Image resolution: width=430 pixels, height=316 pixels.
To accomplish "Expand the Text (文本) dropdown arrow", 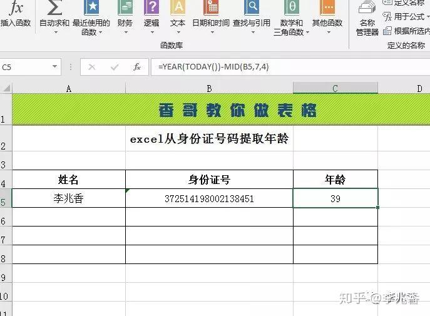I will [x=178, y=33].
